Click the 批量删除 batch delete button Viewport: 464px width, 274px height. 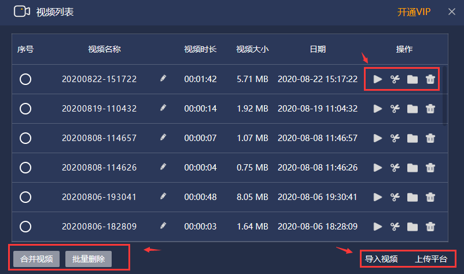click(89, 259)
